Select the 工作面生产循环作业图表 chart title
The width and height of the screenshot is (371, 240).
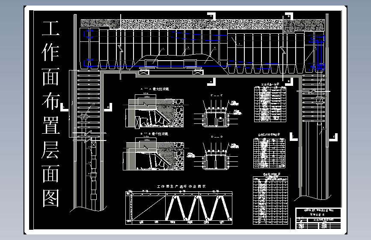click(x=181, y=186)
